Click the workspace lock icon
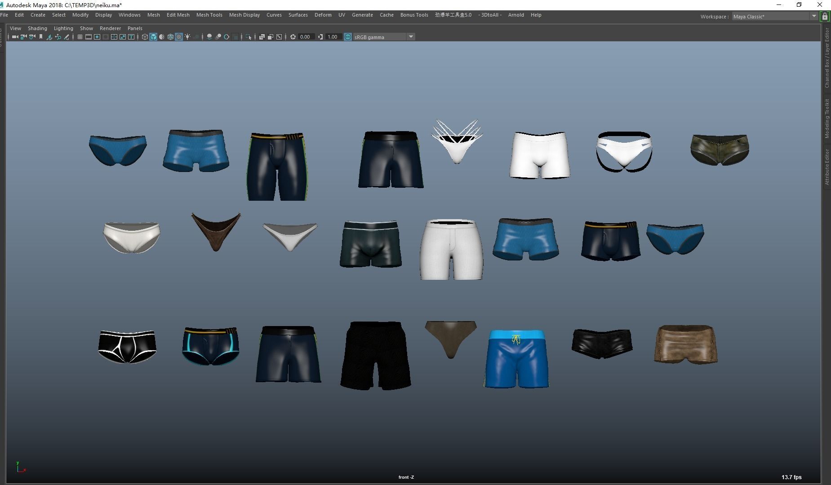This screenshot has width=831, height=485. pos(825,16)
